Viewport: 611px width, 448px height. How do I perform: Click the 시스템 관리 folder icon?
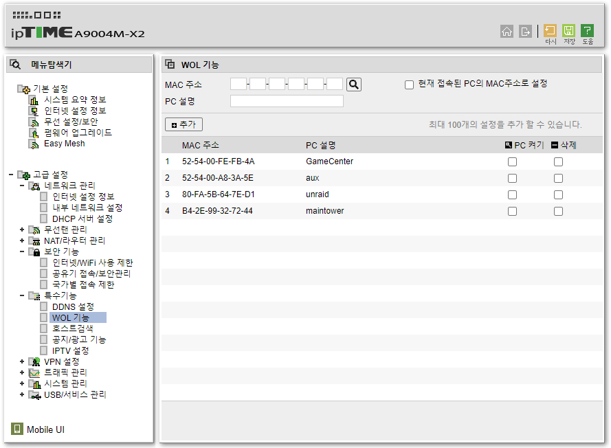(34, 383)
